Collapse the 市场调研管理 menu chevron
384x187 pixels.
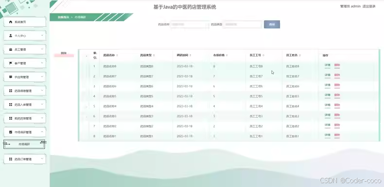tap(42, 132)
